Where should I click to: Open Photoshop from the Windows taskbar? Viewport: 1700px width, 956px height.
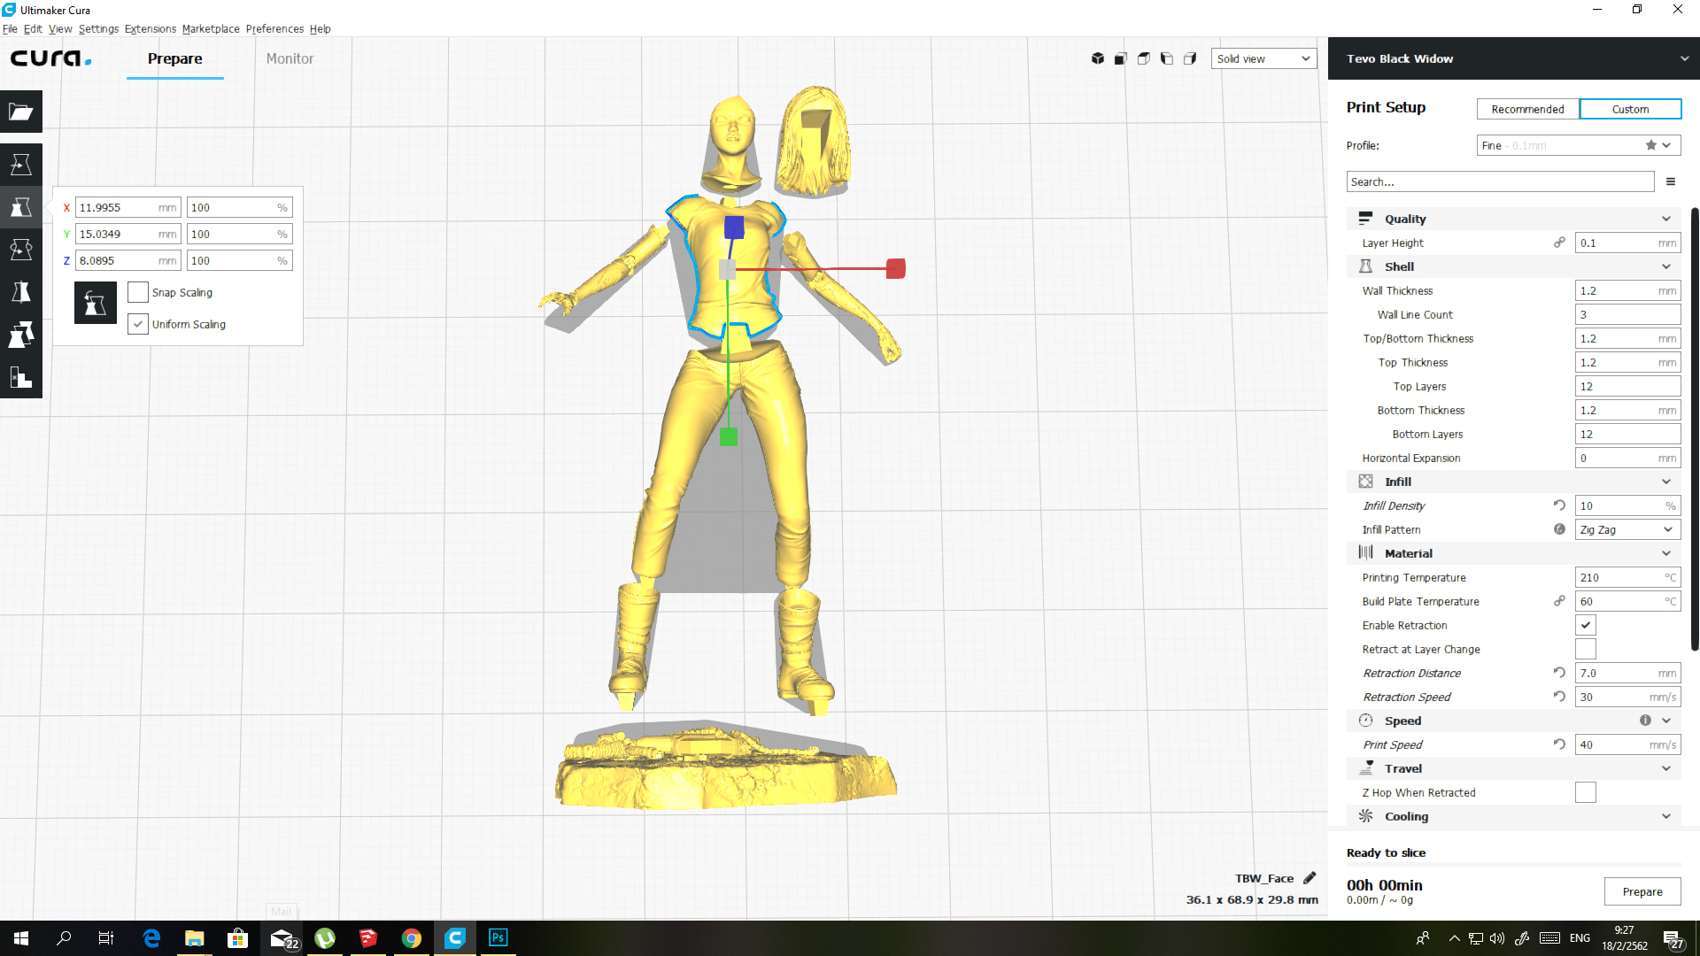[498, 937]
